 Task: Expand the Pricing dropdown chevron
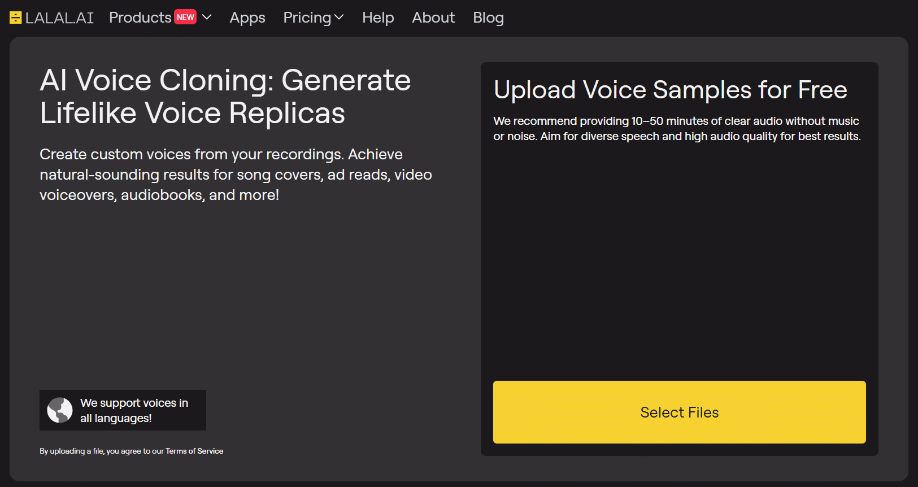coord(339,18)
